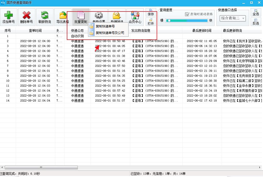Image resolution: width=263 pixels, height=177 pixels.
Task: Click update time 2022-06-03 21:39:11
Action: (202, 71)
